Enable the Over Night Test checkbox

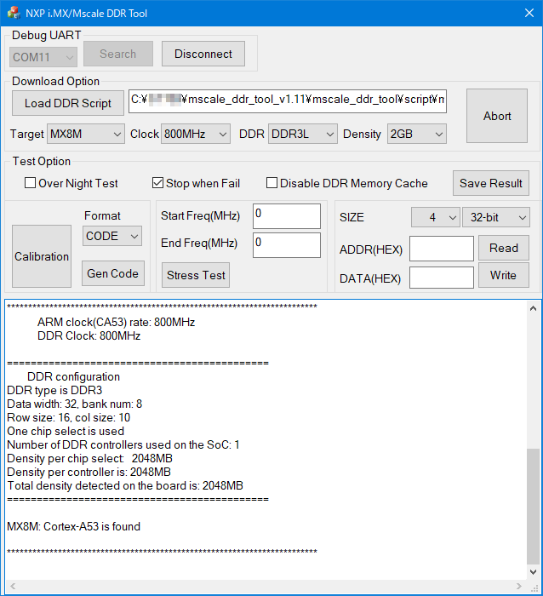[x=30, y=183]
